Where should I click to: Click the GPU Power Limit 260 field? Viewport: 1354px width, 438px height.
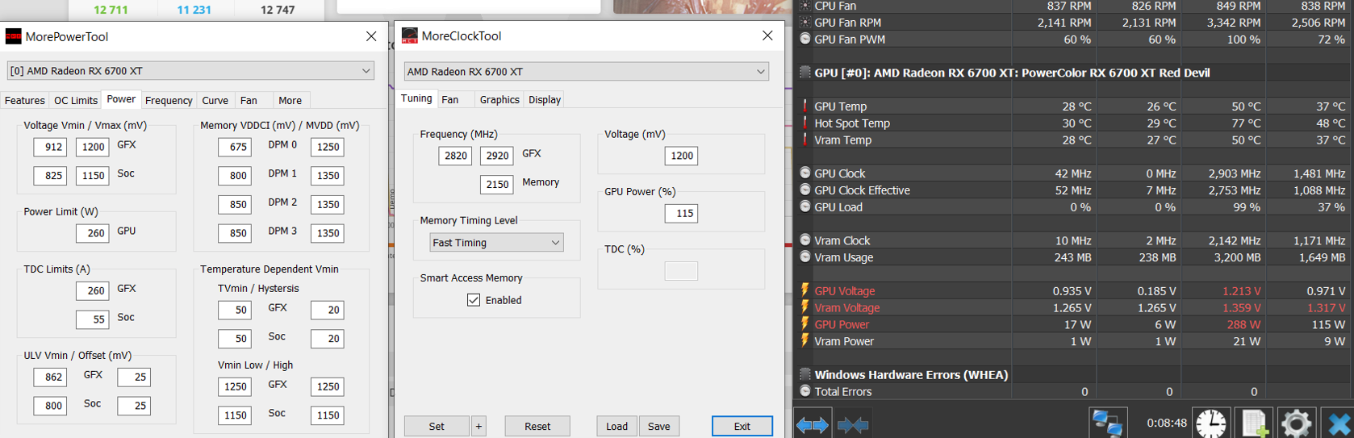click(92, 233)
